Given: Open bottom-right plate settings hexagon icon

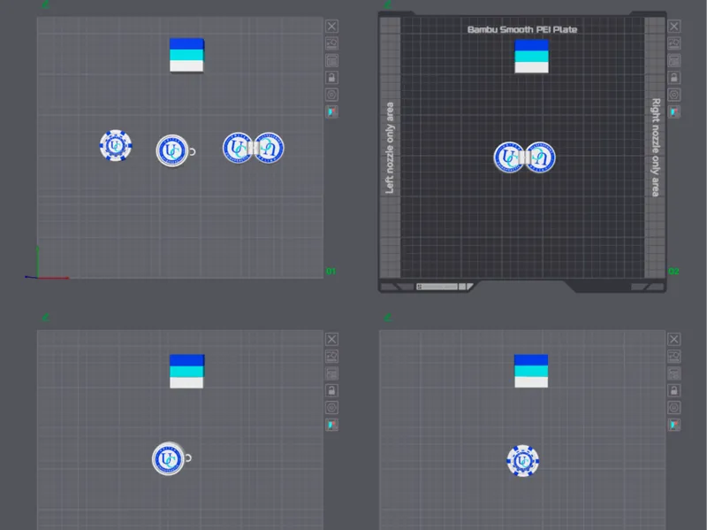Looking at the screenshot, I should (674, 408).
